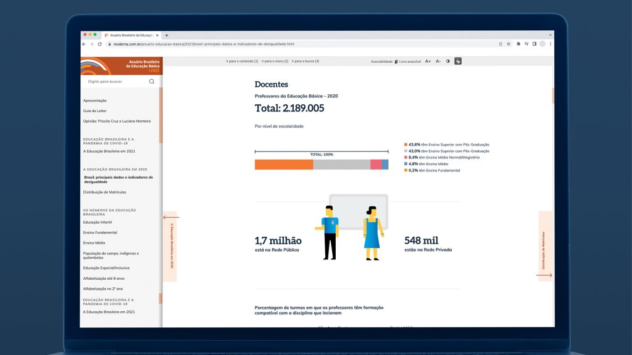Screen dimensions: 632x355
Task: Open the 'Livro acessível' link
Action: click(x=408, y=62)
